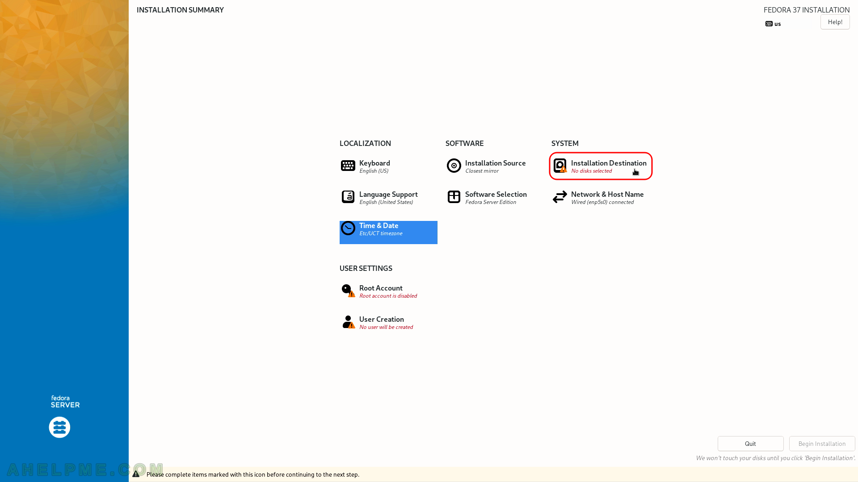The height and width of the screenshot is (482, 858).
Task: Click 'English (US)' keyboard status text
Action: (x=374, y=171)
